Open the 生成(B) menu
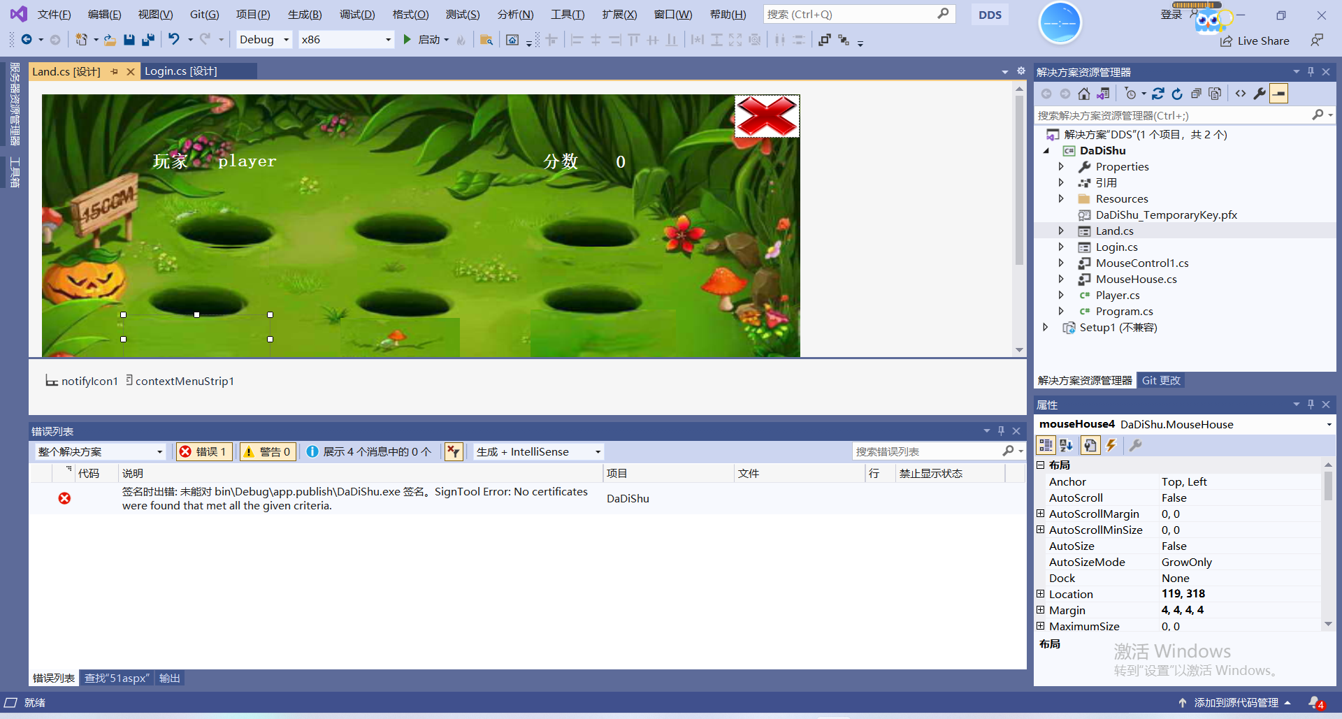Viewport: 1342px width, 719px height. click(305, 15)
